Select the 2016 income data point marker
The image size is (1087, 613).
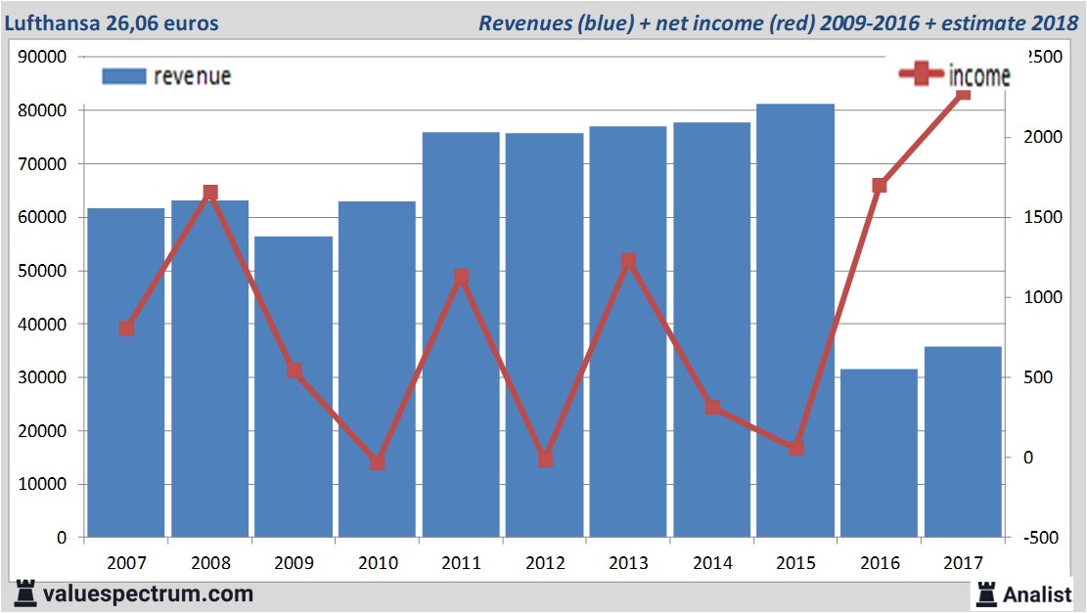879,186
